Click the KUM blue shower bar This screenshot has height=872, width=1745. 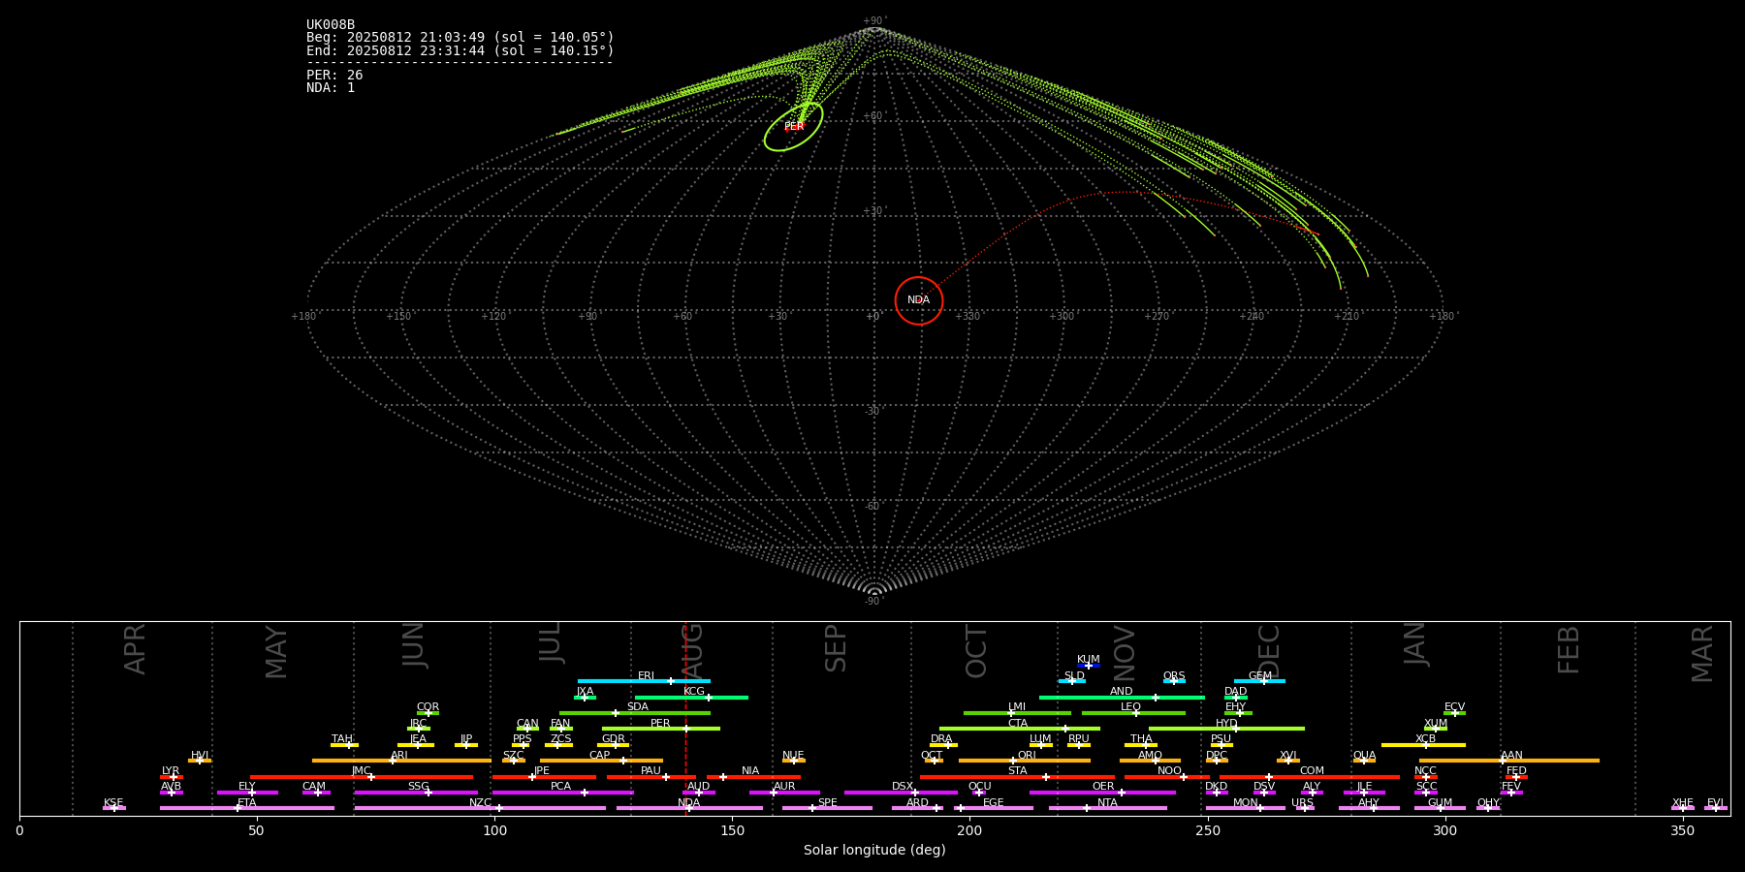point(1089,666)
